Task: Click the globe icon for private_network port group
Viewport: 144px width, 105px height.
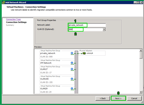Action: pos(72,53)
